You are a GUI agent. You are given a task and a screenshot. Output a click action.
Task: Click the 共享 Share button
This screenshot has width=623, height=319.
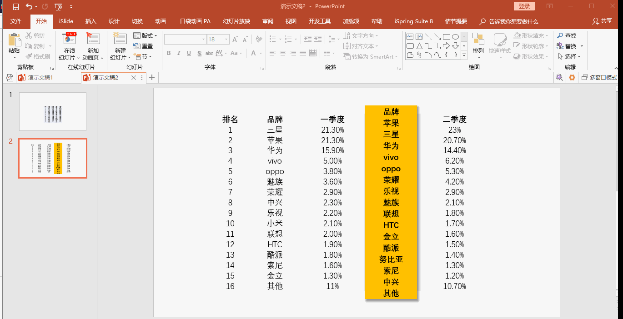(603, 21)
